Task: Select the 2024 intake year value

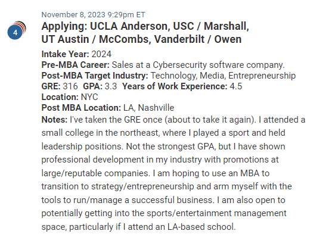Action: click(x=101, y=54)
